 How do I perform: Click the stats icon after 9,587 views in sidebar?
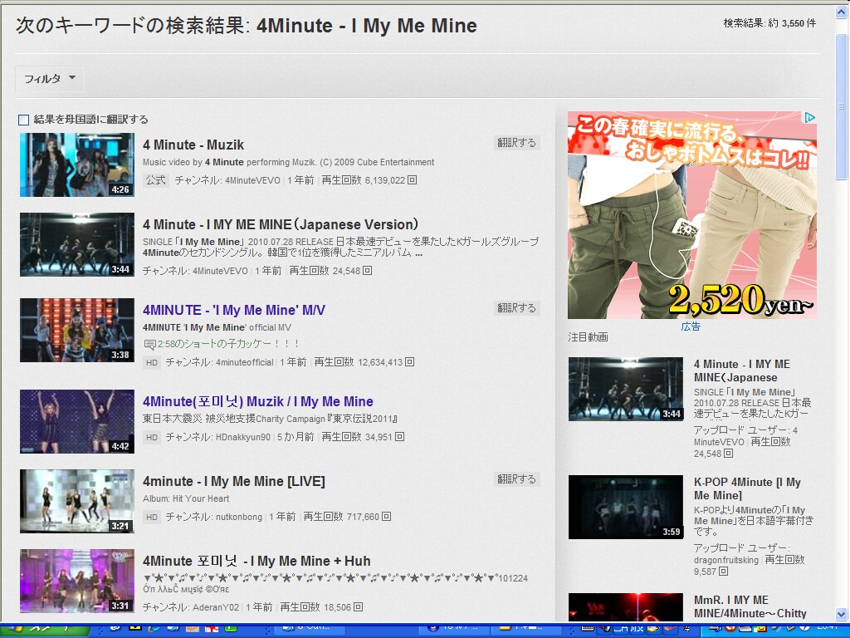coord(724,572)
